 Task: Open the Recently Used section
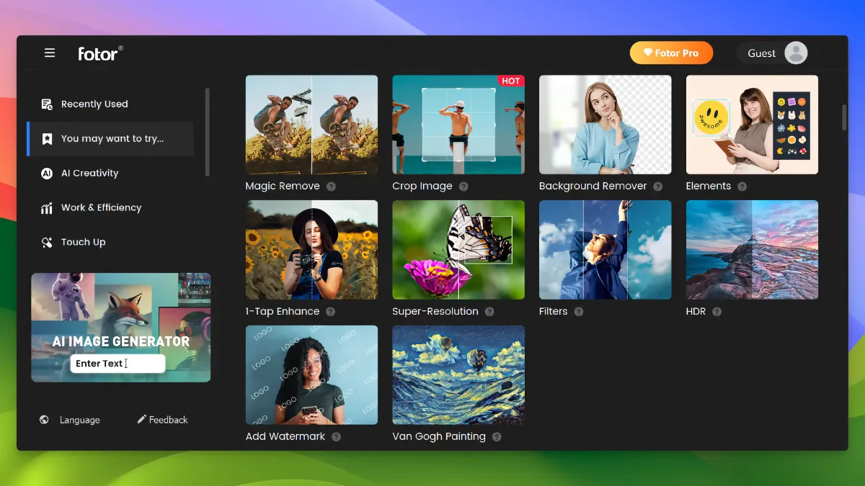click(94, 104)
